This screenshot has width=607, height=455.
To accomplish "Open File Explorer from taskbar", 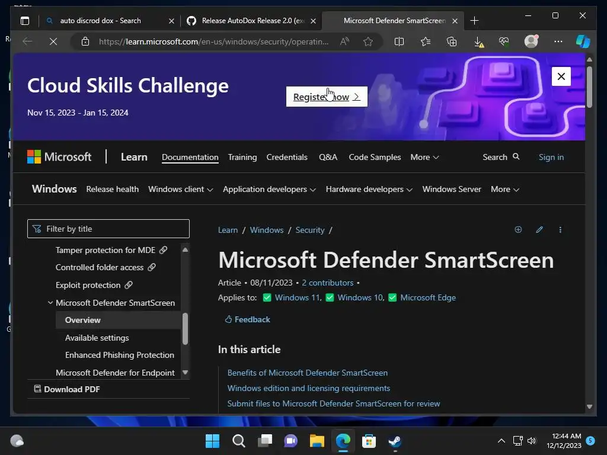I will click(317, 441).
